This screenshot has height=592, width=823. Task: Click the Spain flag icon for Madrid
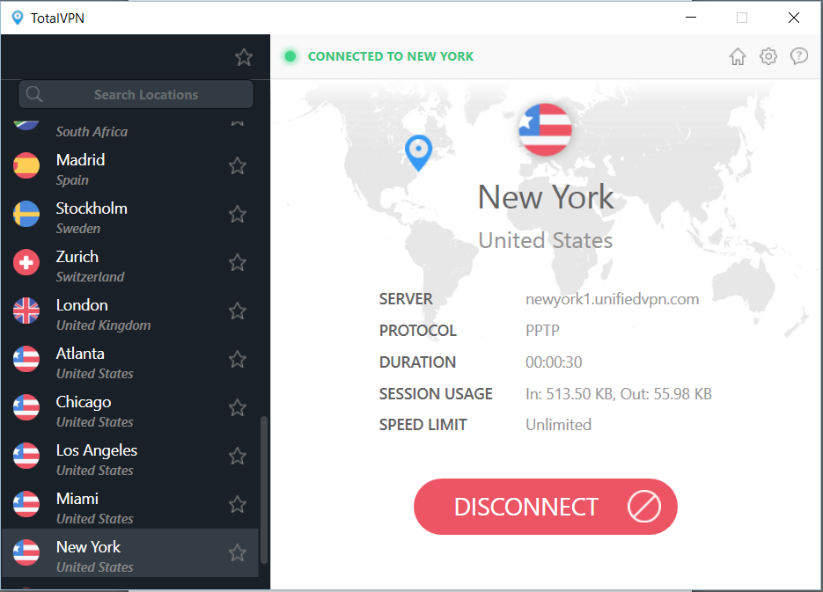coord(26,165)
